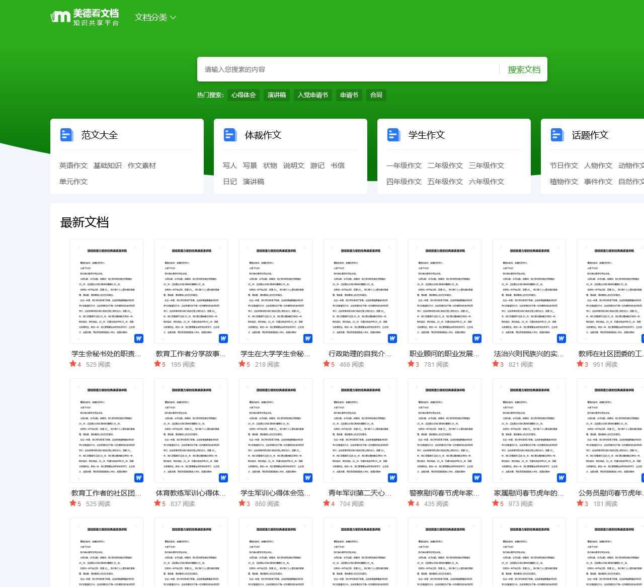The height and width of the screenshot is (587, 644).
Task: Choose the 合同 hot search tag
Action: click(x=376, y=95)
